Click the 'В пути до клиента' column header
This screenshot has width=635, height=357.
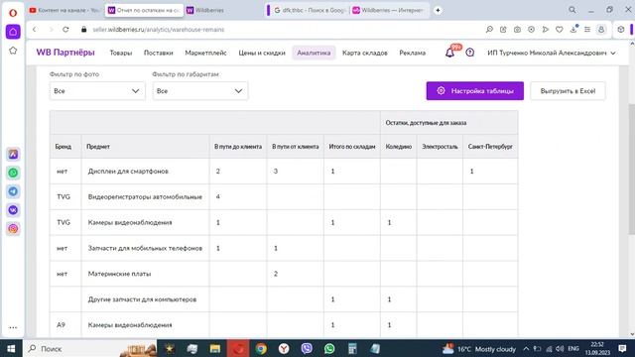tap(238, 147)
